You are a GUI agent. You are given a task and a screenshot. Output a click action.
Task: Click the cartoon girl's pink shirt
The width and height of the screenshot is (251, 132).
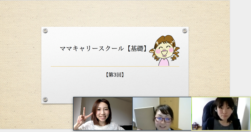[164, 62]
